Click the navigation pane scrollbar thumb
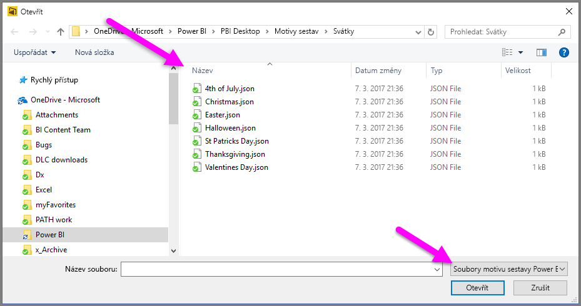Viewport: 581px width, 306px height. click(x=173, y=99)
